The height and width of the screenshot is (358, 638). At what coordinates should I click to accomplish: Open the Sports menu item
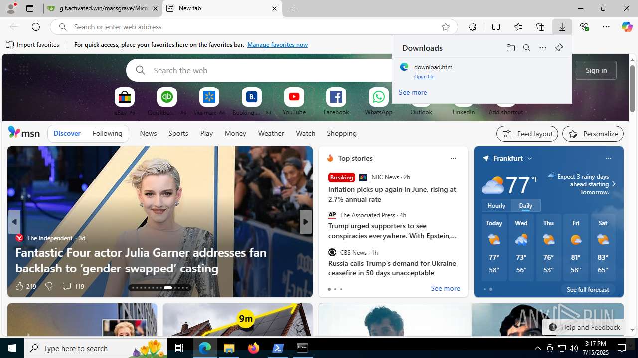pos(178,133)
